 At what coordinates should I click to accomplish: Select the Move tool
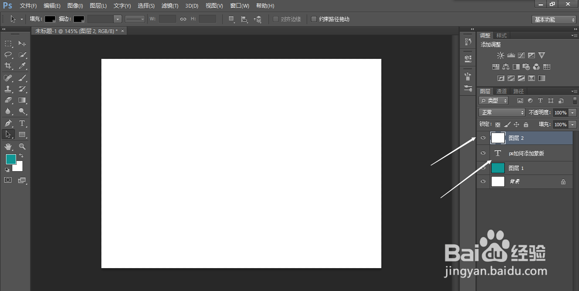pyautogui.click(x=22, y=43)
